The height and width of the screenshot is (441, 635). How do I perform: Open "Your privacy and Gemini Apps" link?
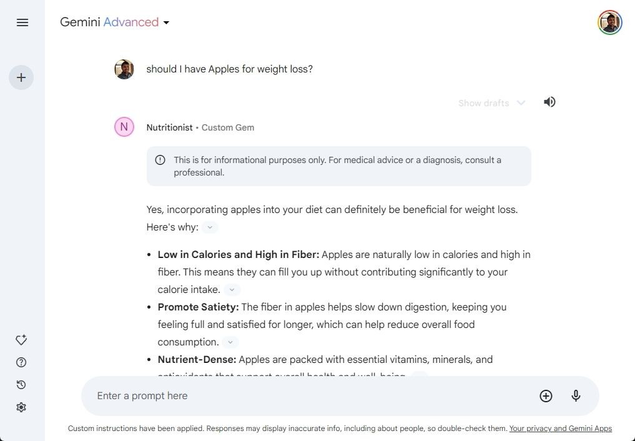[561, 429]
